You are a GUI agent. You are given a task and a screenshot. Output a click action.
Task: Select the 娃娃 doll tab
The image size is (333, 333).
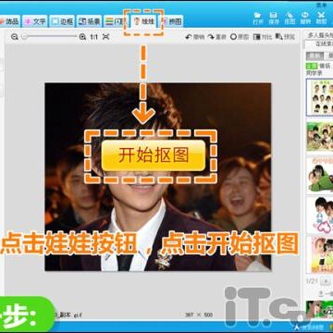pyautogui.click(x=144, y=21)
